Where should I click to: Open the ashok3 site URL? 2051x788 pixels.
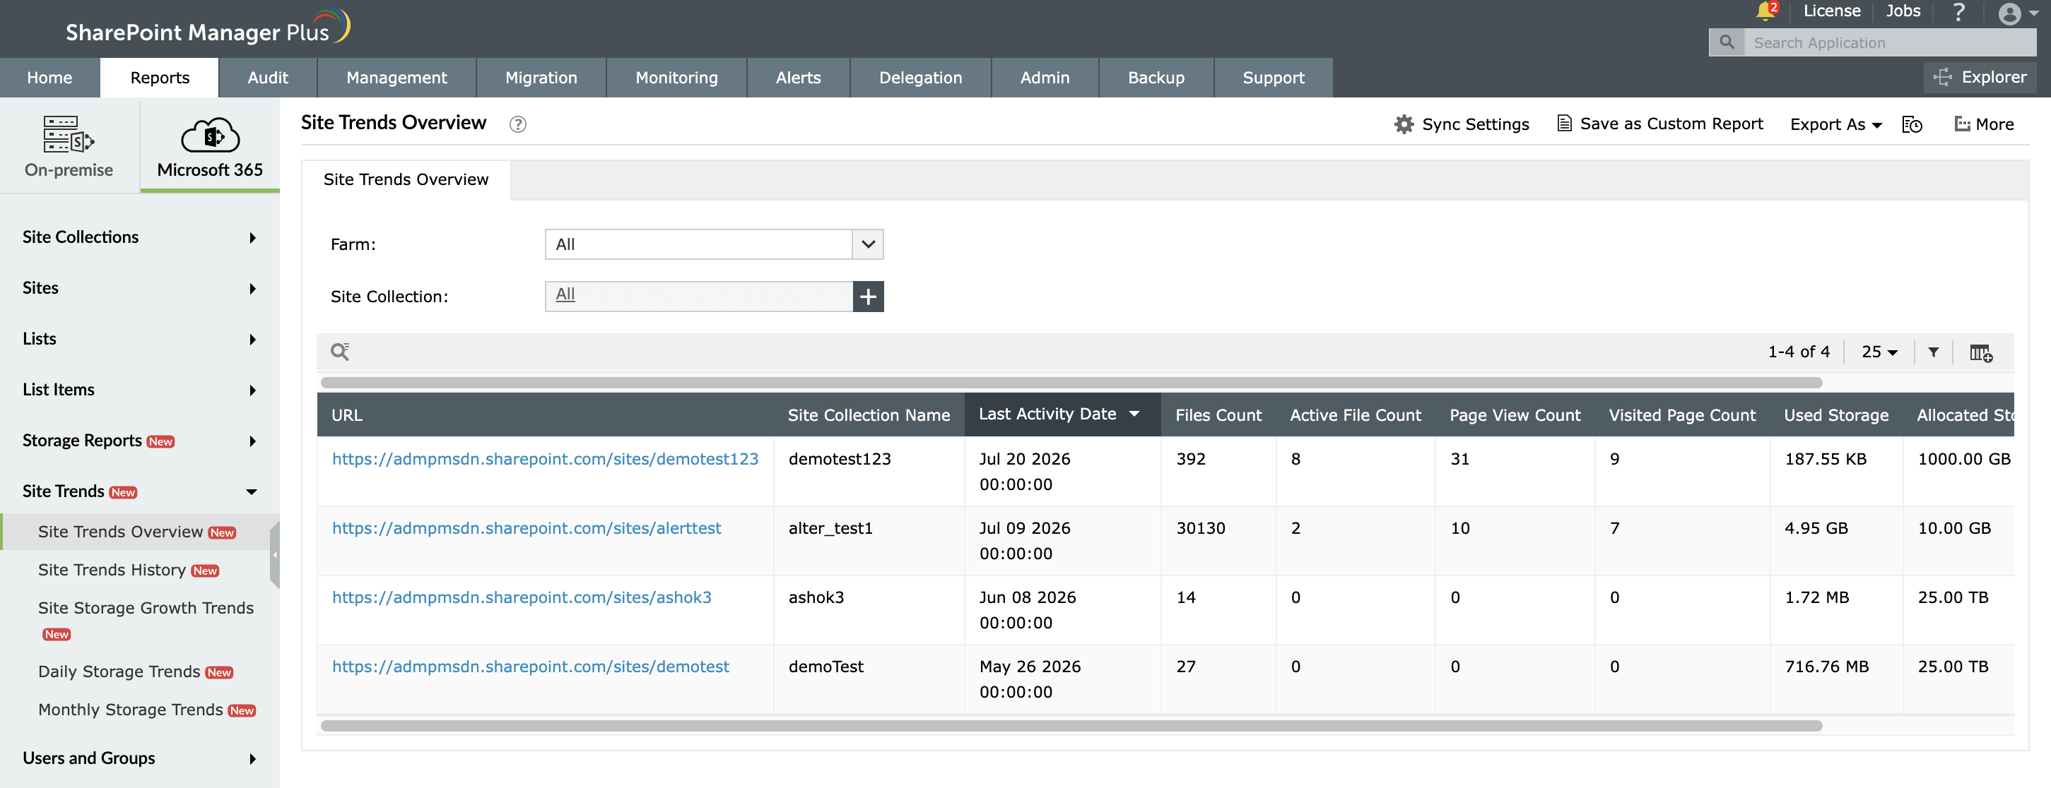coord(522,597)
